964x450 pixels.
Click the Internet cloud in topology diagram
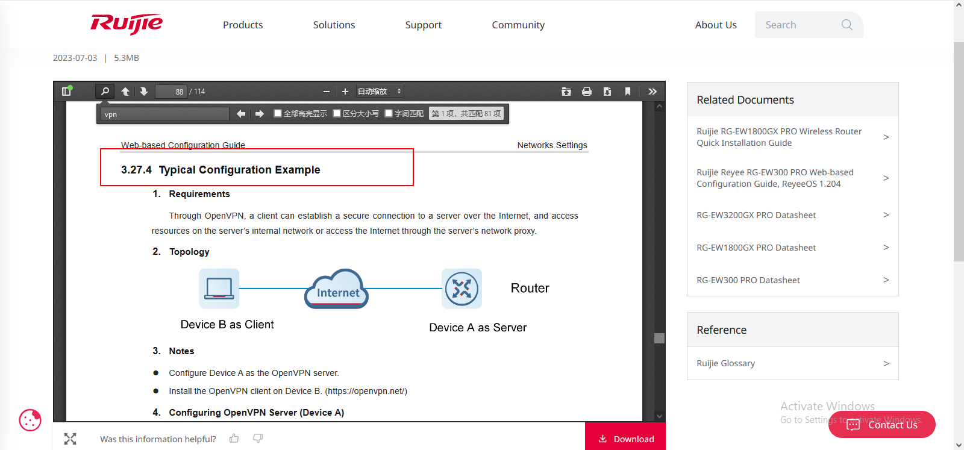(337, 289)
